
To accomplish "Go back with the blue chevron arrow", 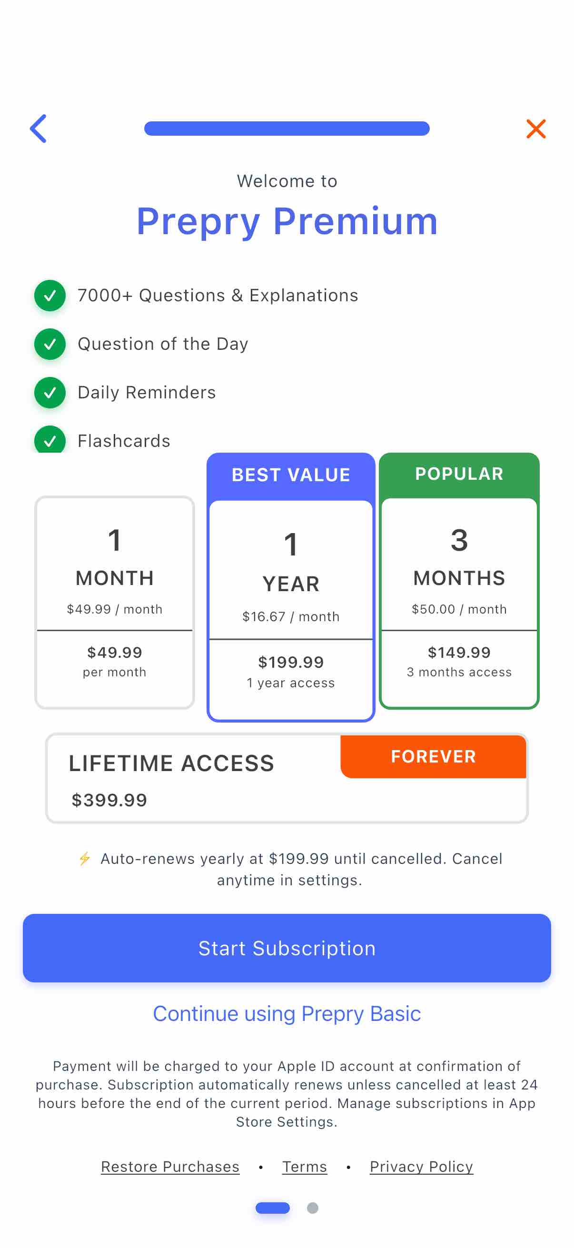I will (38, 129).
